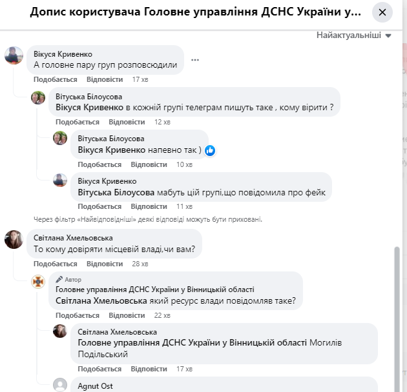Open the Agnut Ost profile name link
407x392 pixels.
[x=94, y=386]
